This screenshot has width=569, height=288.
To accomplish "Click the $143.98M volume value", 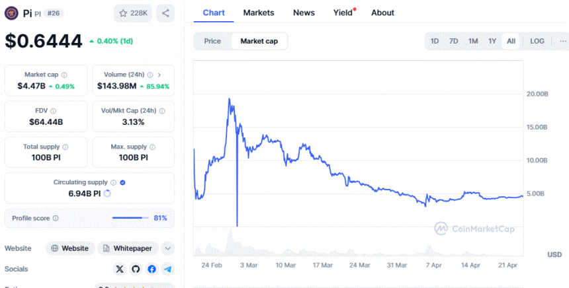I will (117, 87).
